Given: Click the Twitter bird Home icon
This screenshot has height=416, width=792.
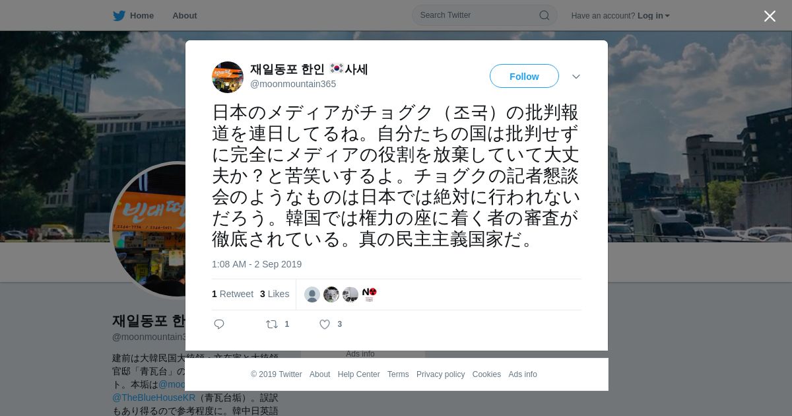Looking at the screenshot, I should (119, 16).
